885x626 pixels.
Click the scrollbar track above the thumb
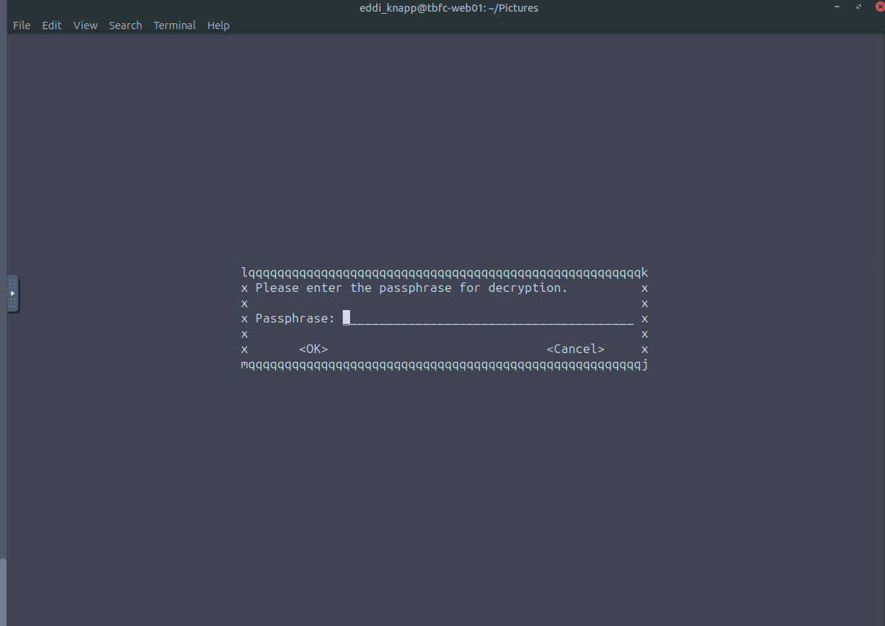tap(3, 291)
